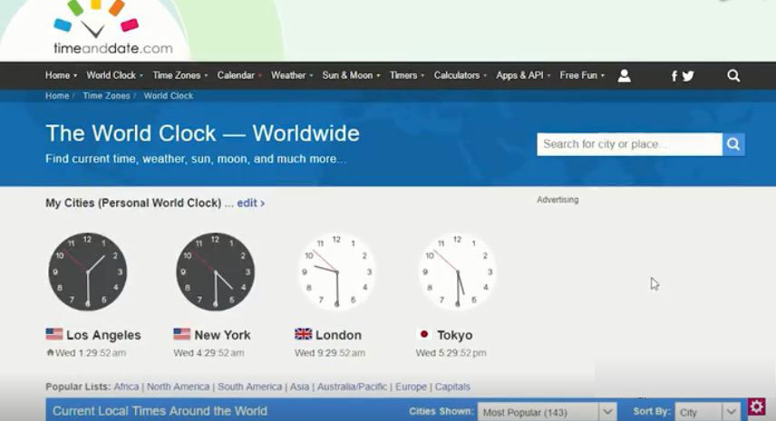
Task: Open the user account icon
Action: (x=624, y=76)
